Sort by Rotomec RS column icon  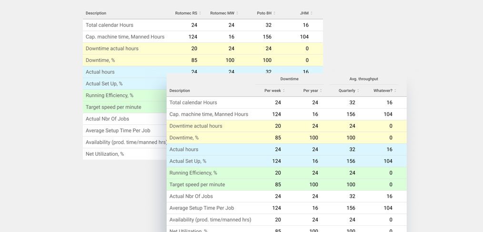(x=200, y=13)
